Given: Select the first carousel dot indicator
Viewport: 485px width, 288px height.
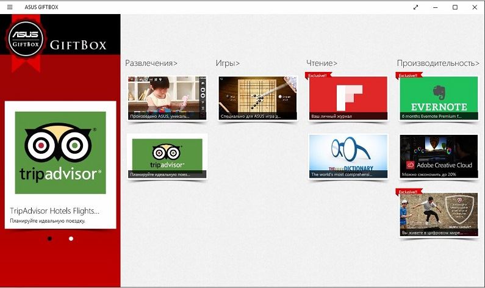Looking at the screenshot, I should click(50, 239).
